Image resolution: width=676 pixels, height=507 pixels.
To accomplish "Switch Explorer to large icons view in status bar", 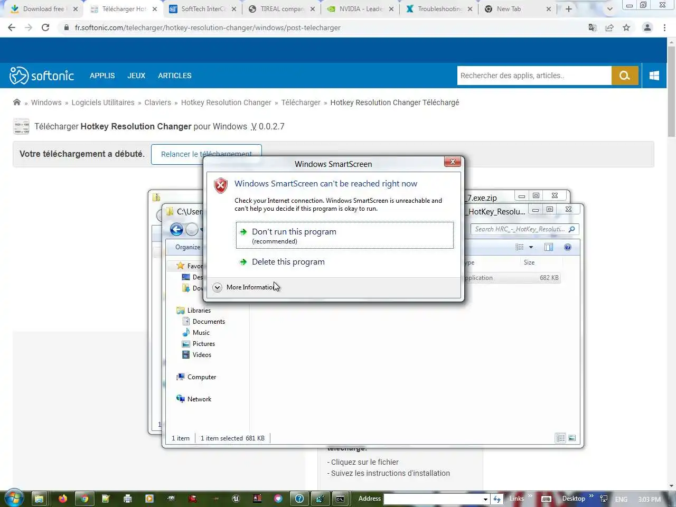I will tap(572, 438).
